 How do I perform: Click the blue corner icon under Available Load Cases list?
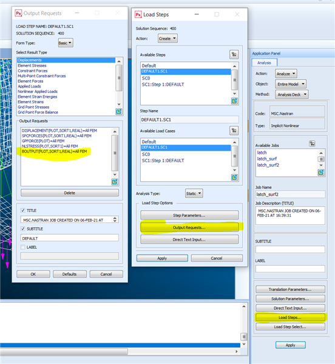coord(234,177)
